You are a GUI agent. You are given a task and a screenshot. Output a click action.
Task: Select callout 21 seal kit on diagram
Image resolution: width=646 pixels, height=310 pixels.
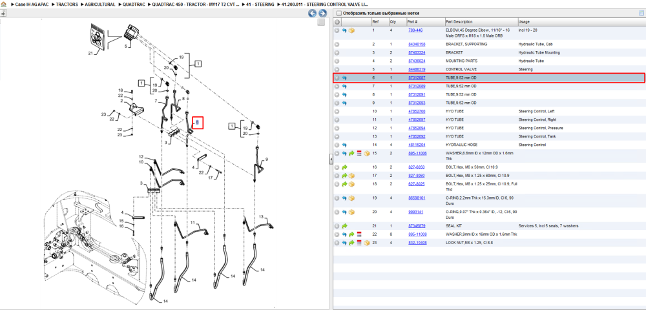pyautogui.click(x=91, y=53)
